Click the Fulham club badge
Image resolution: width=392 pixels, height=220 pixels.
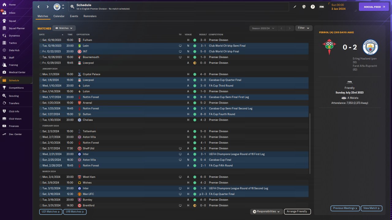click(80, 40)
